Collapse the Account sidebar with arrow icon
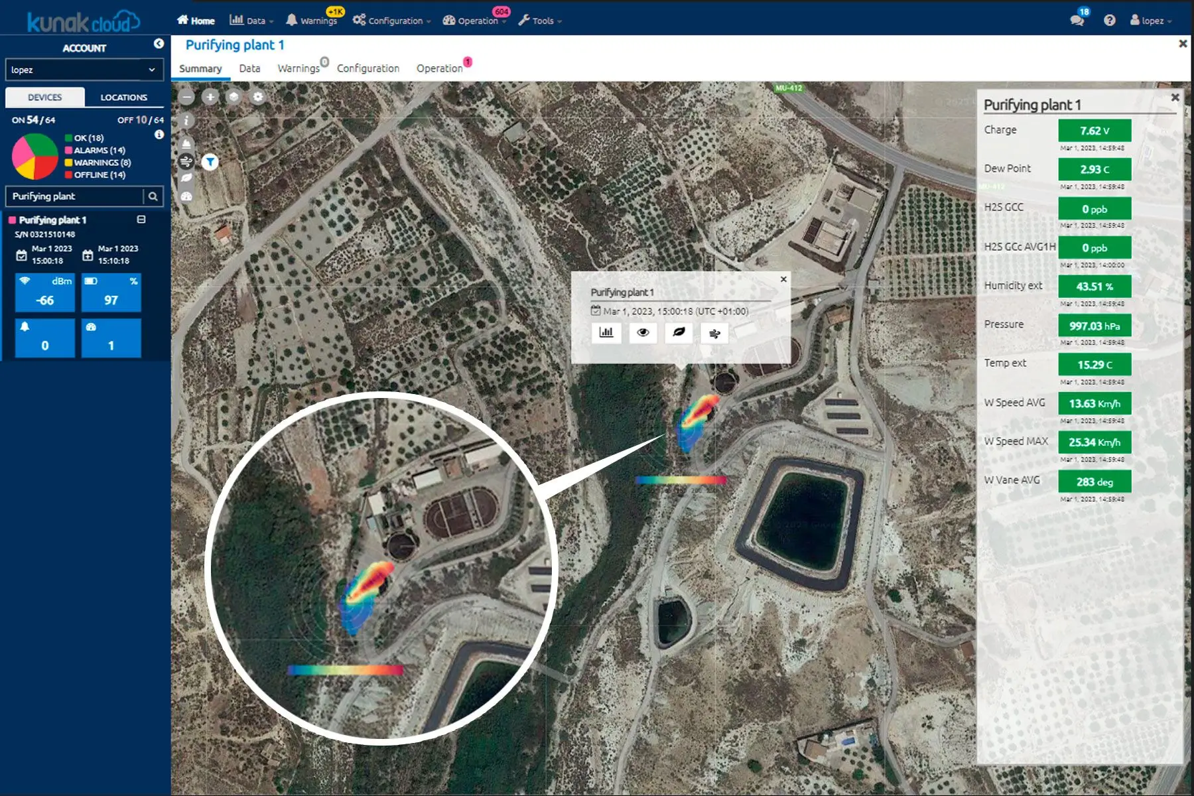This screenshot has height=796, width=1194. point(159,44)
